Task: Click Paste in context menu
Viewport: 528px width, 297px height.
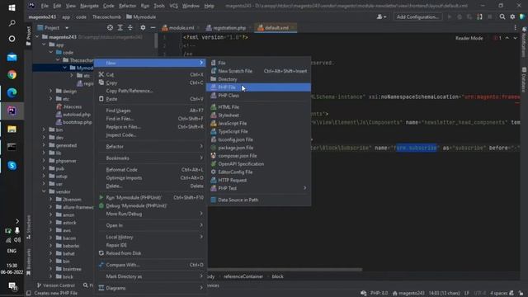Action: pos(150,99)
